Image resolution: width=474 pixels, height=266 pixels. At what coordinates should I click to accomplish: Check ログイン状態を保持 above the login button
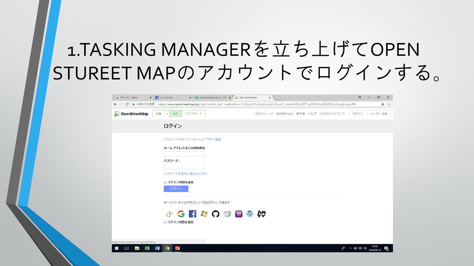(x=165, y=182)
